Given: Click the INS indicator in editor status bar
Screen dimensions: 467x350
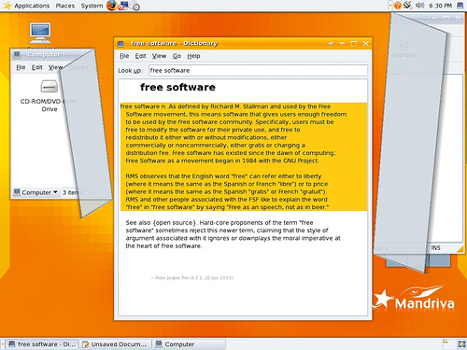Looking at the screenshot, I should [x=435, y=247].
